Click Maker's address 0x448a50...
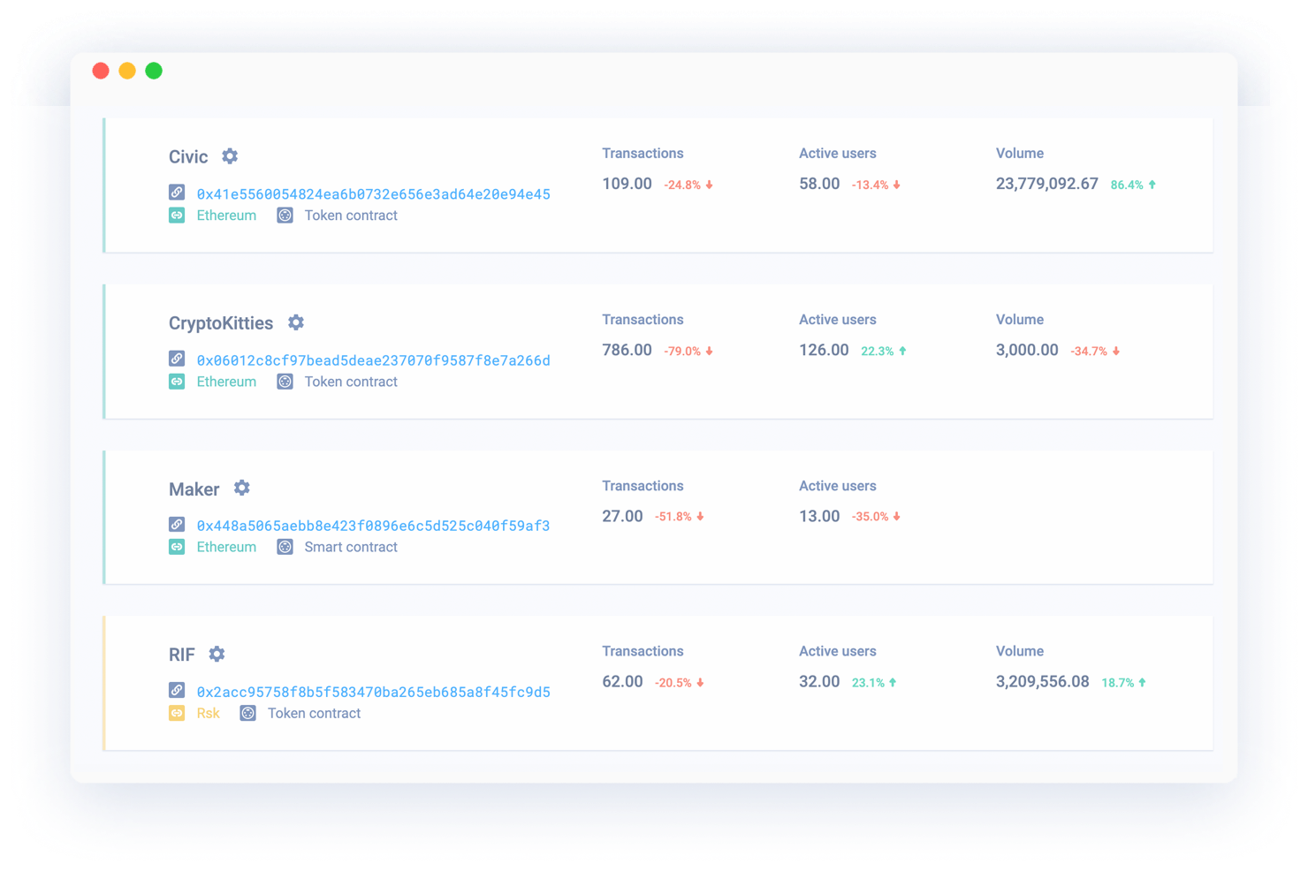The height and width of the screenshot is (871, 1308). [373, 526]
